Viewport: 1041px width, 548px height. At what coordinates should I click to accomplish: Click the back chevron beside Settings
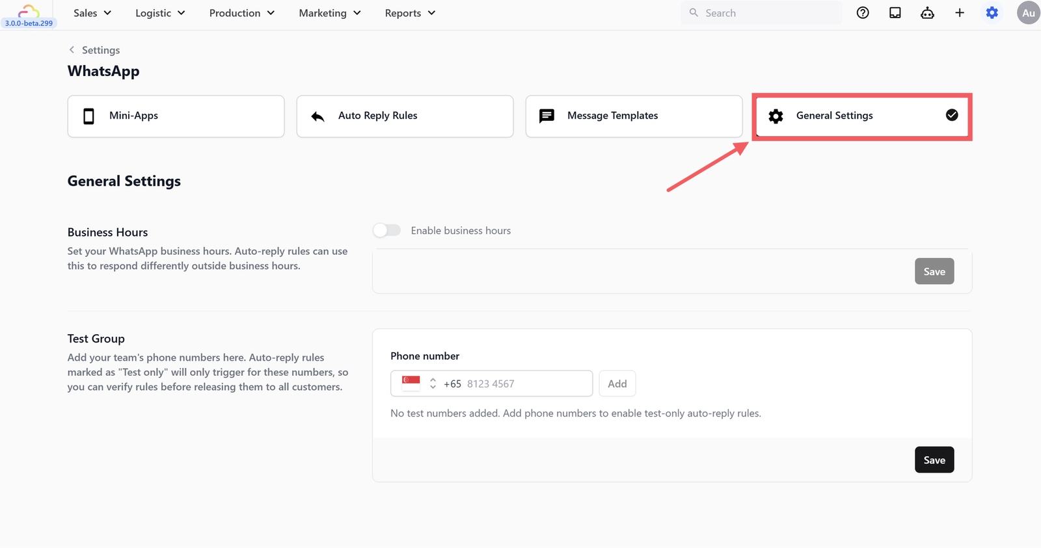point(72,50)
